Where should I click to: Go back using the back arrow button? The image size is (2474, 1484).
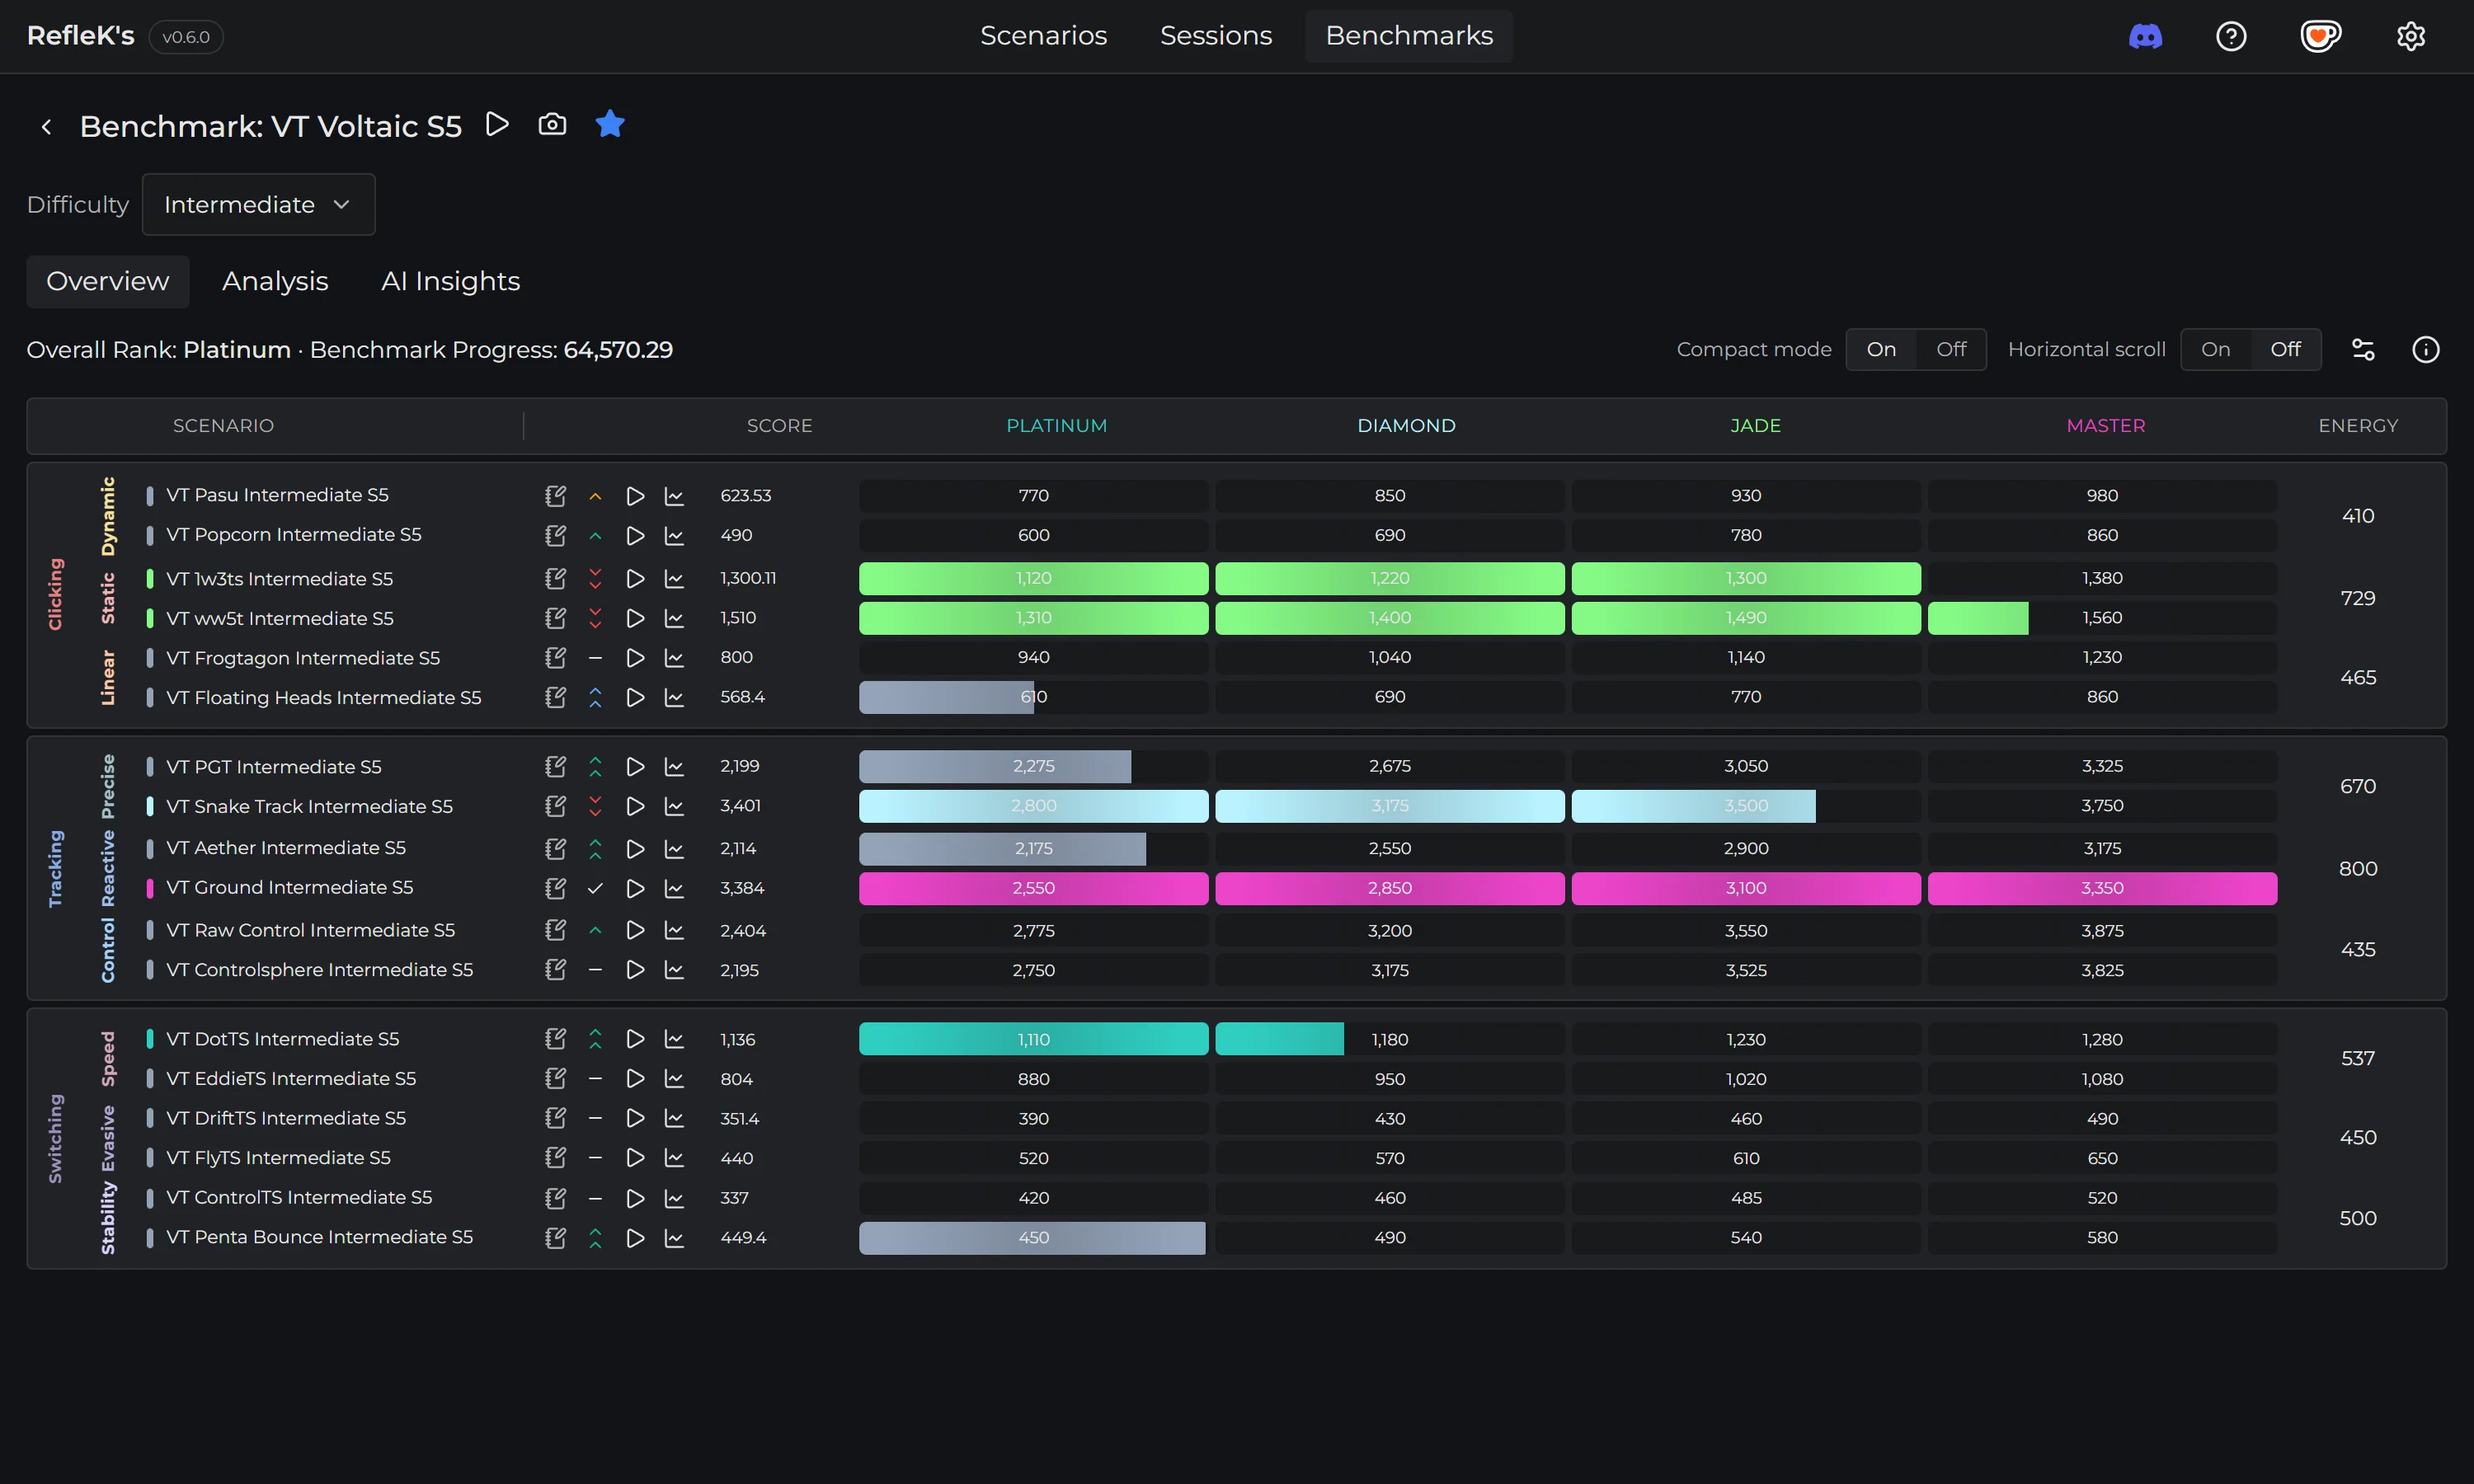(x=46, y=126)
